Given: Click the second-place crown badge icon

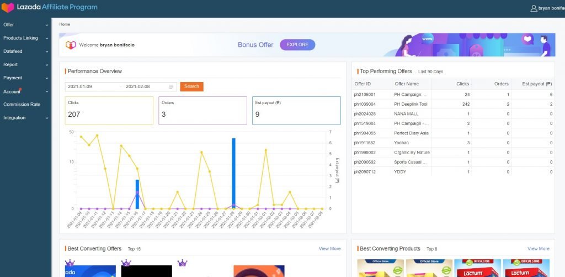Looking at the screenshot, I should point(126,263).
